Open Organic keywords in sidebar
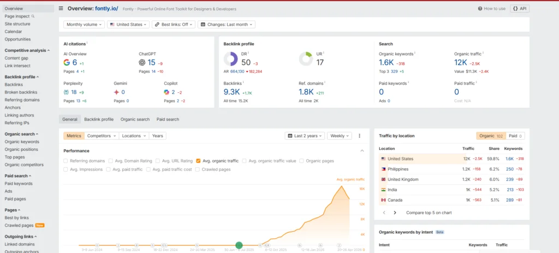 (22, 142)
